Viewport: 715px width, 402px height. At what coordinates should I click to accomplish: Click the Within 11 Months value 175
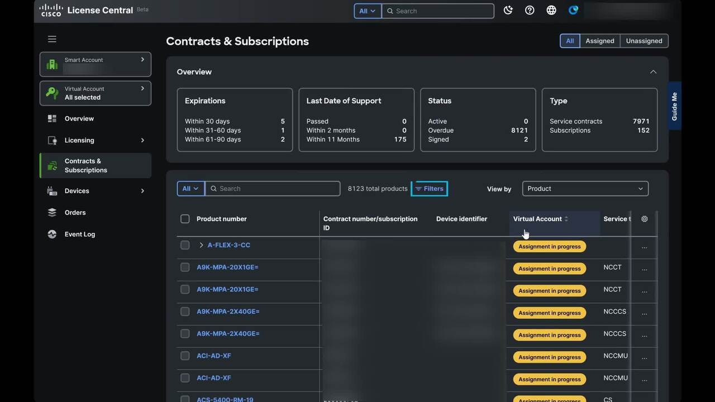tap(400, 140)
